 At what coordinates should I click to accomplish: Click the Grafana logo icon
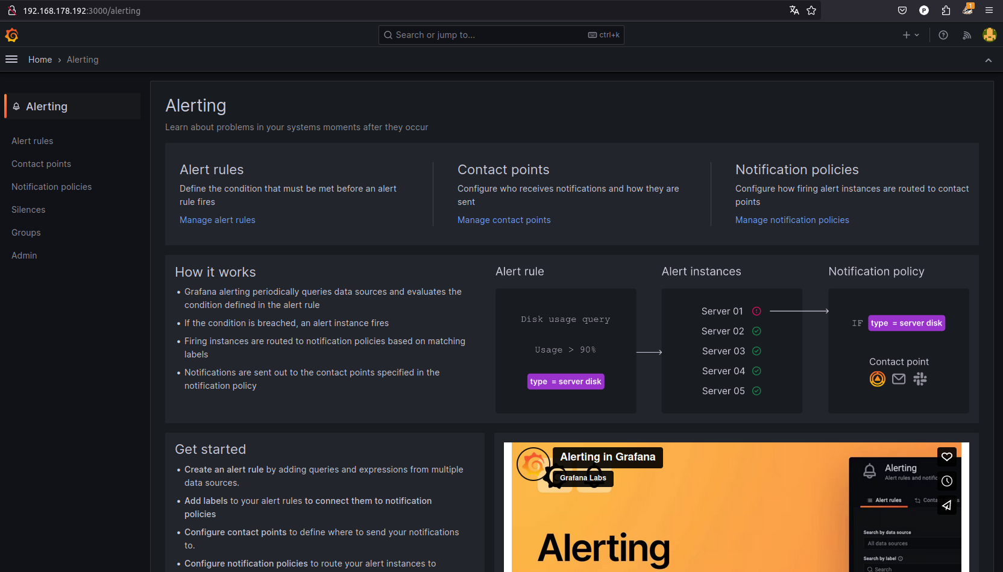click(x=11, y=36)
